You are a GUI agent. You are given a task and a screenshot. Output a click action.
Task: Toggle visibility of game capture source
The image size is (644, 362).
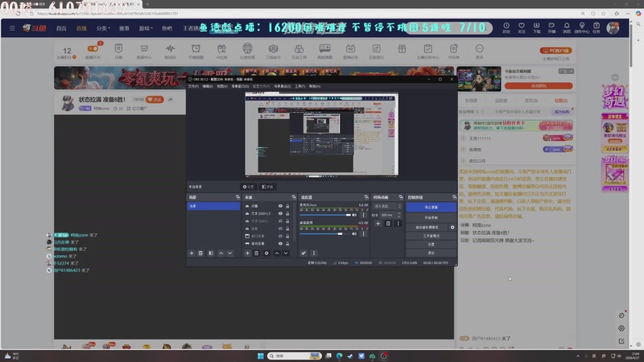pos(280,244)
